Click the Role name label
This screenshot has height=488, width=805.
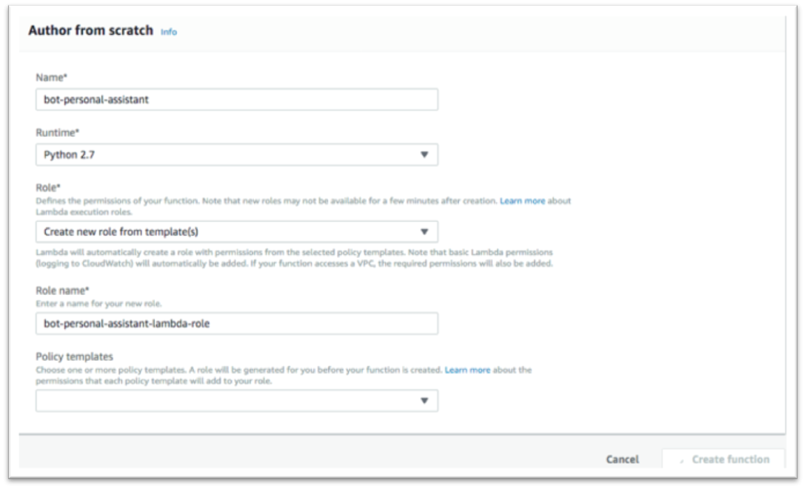62,291
